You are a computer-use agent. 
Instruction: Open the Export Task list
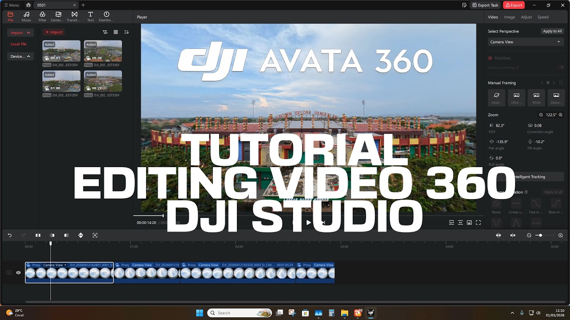pyautogui.click(x=485, y=5)
